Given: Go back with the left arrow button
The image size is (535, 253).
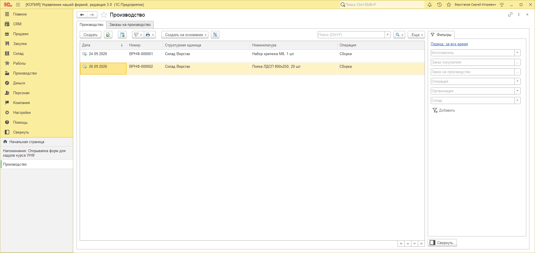Looking at the screenshot, I should [82, 15].
